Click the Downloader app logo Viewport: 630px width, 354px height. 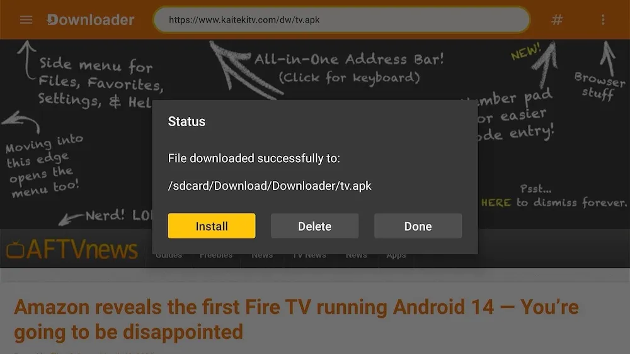(90, 19)
